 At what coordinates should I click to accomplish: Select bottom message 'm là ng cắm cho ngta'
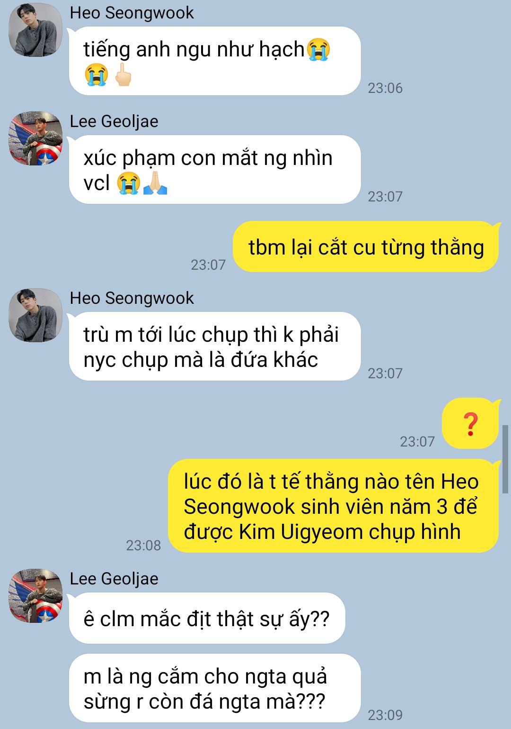point(215,688)
